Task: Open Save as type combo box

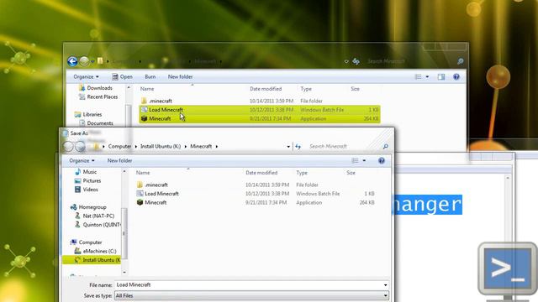Action: pyautogui.click(x=251, y=295)
